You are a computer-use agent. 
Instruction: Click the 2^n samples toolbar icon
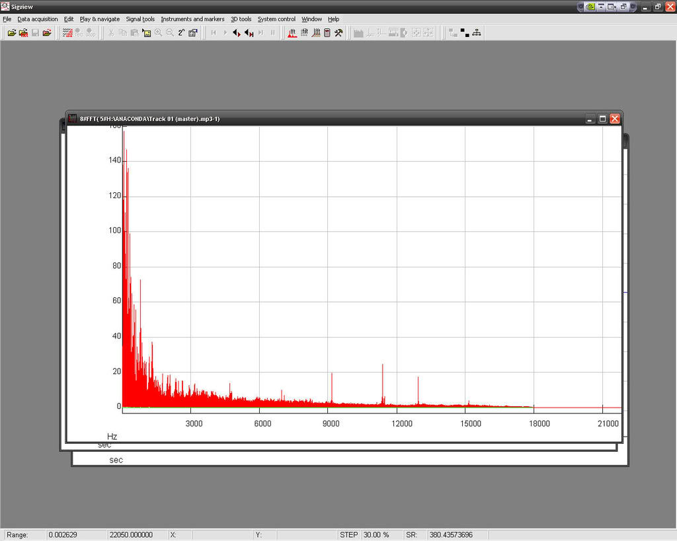point(181,32)
